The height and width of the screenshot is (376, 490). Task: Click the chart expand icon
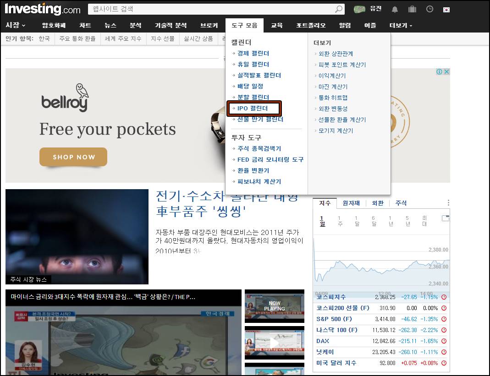click(x=446, y=218)
